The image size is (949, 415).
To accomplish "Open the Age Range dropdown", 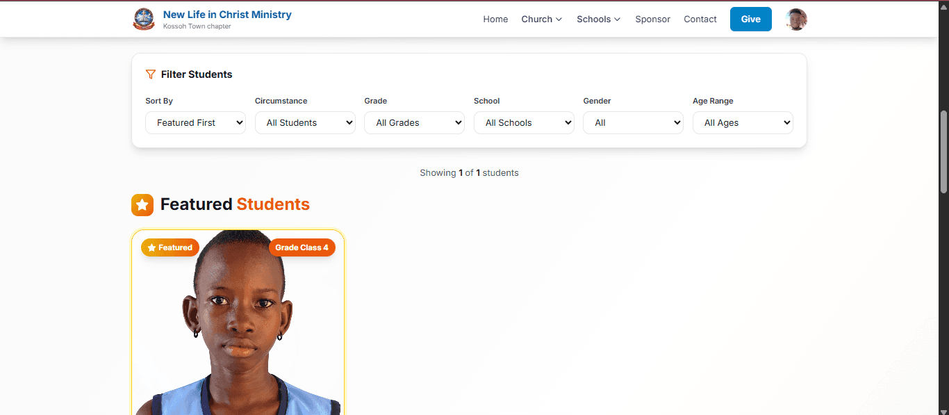I will pos(743,122).
